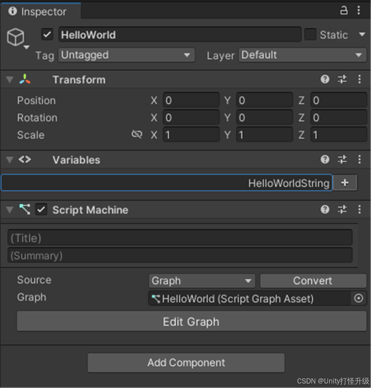This screenshot has height=388, width=371.
Task: Open Transform component more options menu
Action: tap(359, 79)
